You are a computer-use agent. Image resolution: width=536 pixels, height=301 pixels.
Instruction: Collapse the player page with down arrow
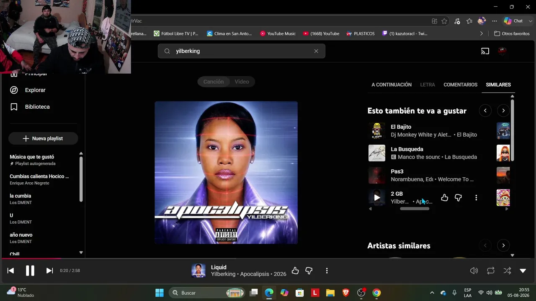click(523, 270)
